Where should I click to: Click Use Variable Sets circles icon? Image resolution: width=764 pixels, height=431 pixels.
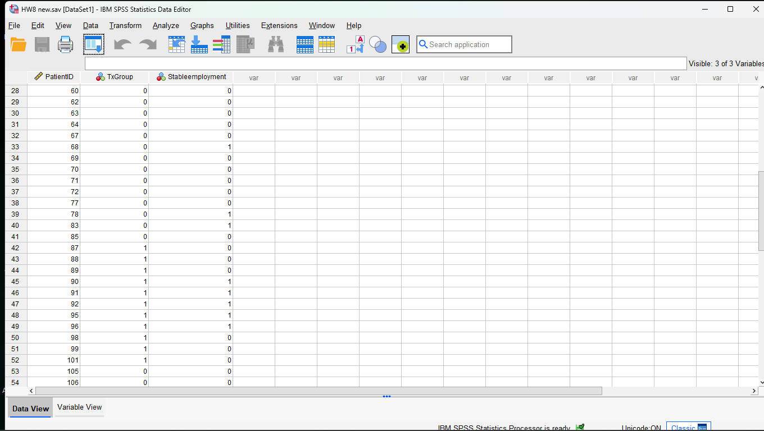point(378,45)
